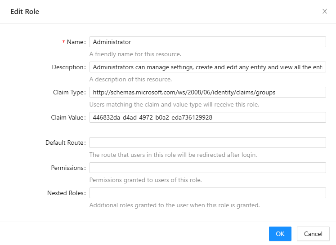Select the Claim Value GUID field
Screen dimensions: 336x245
207,117
